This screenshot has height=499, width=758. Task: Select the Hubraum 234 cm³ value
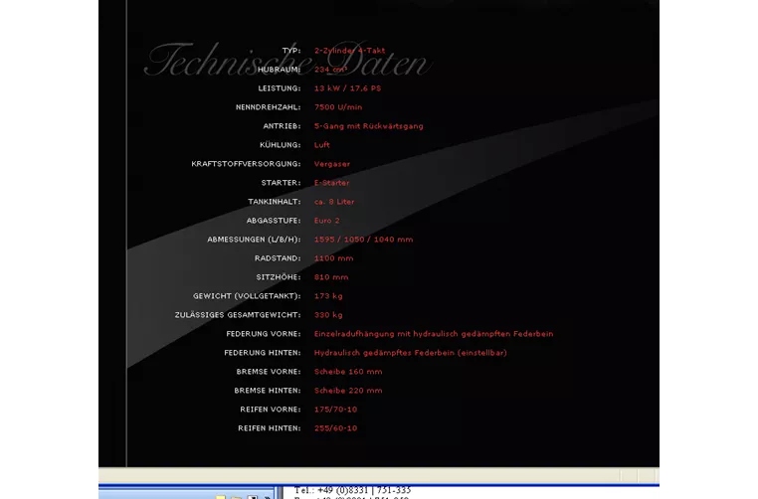tap(330, 70)
